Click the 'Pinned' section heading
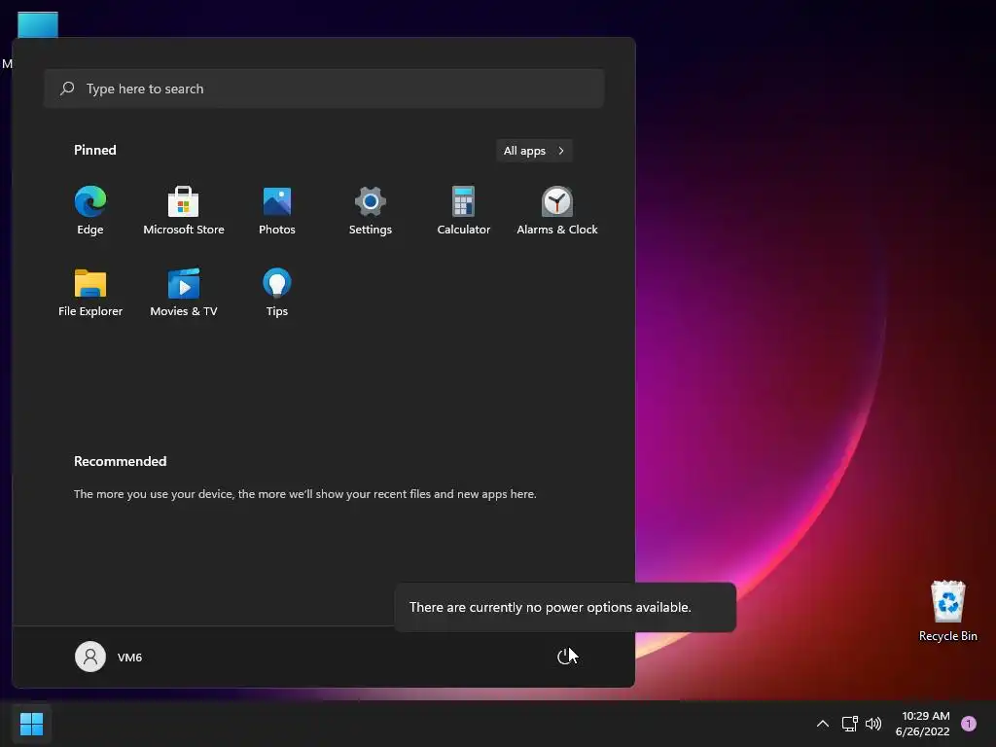Viewport: 996px width, 747px height. (95, 150)
